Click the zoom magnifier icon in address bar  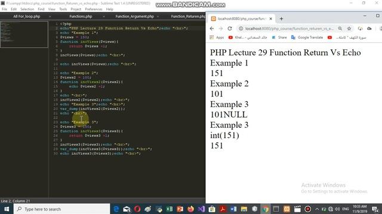coord(340,29)
